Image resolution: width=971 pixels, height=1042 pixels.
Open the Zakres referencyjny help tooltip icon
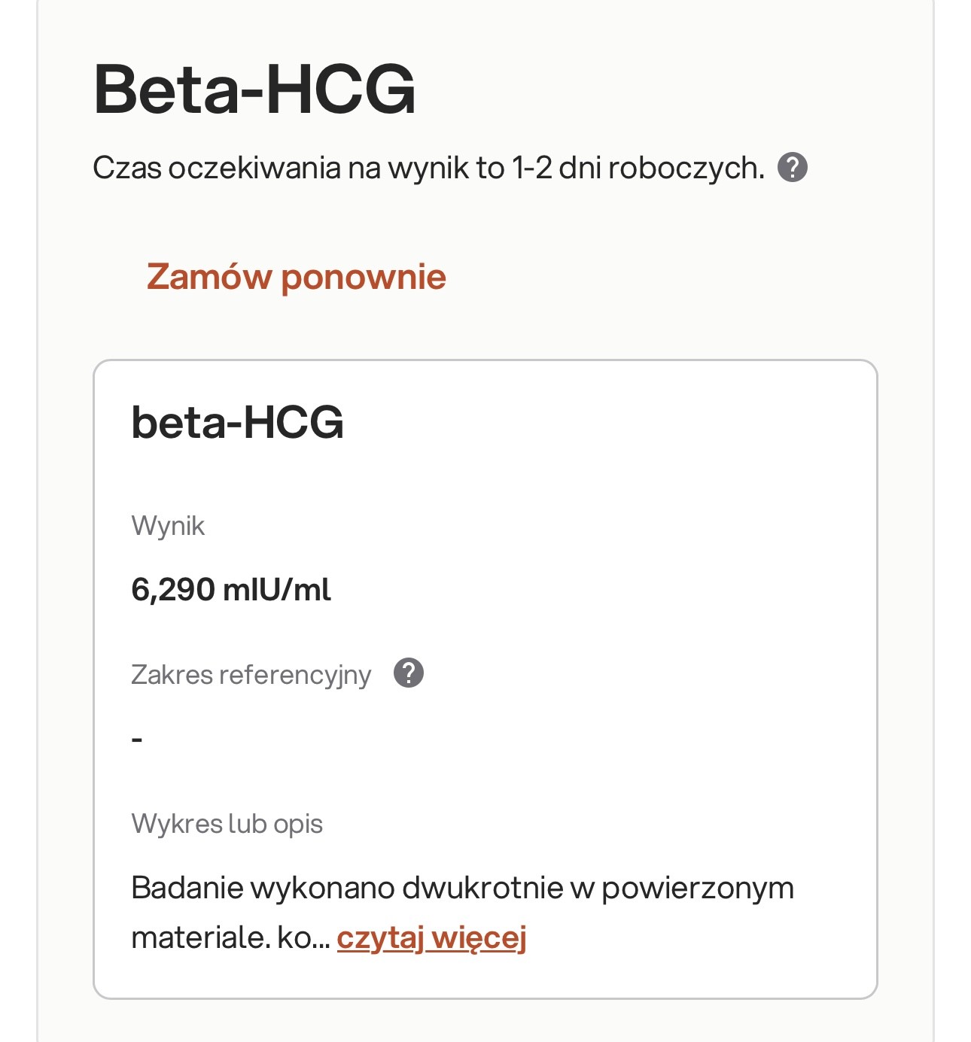pyautogui.click(x=409, y=673)
